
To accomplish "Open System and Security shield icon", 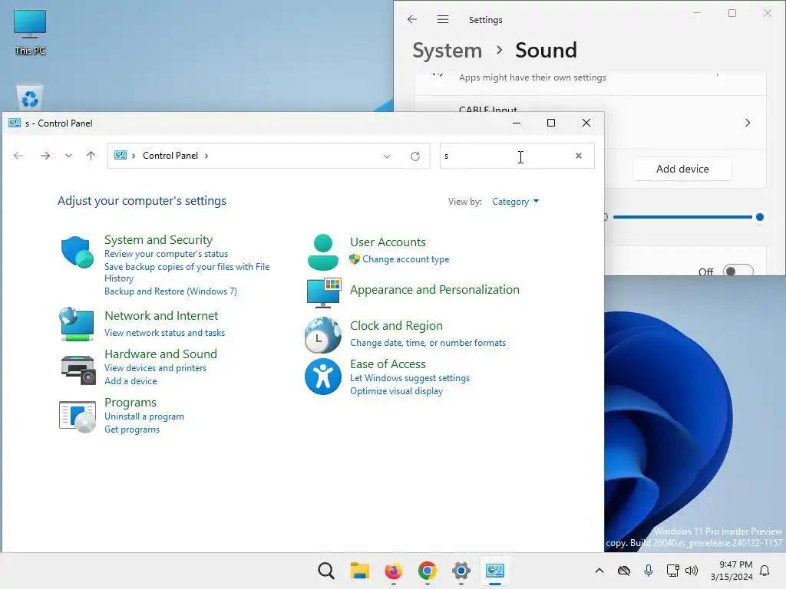I will click(78, 252).
